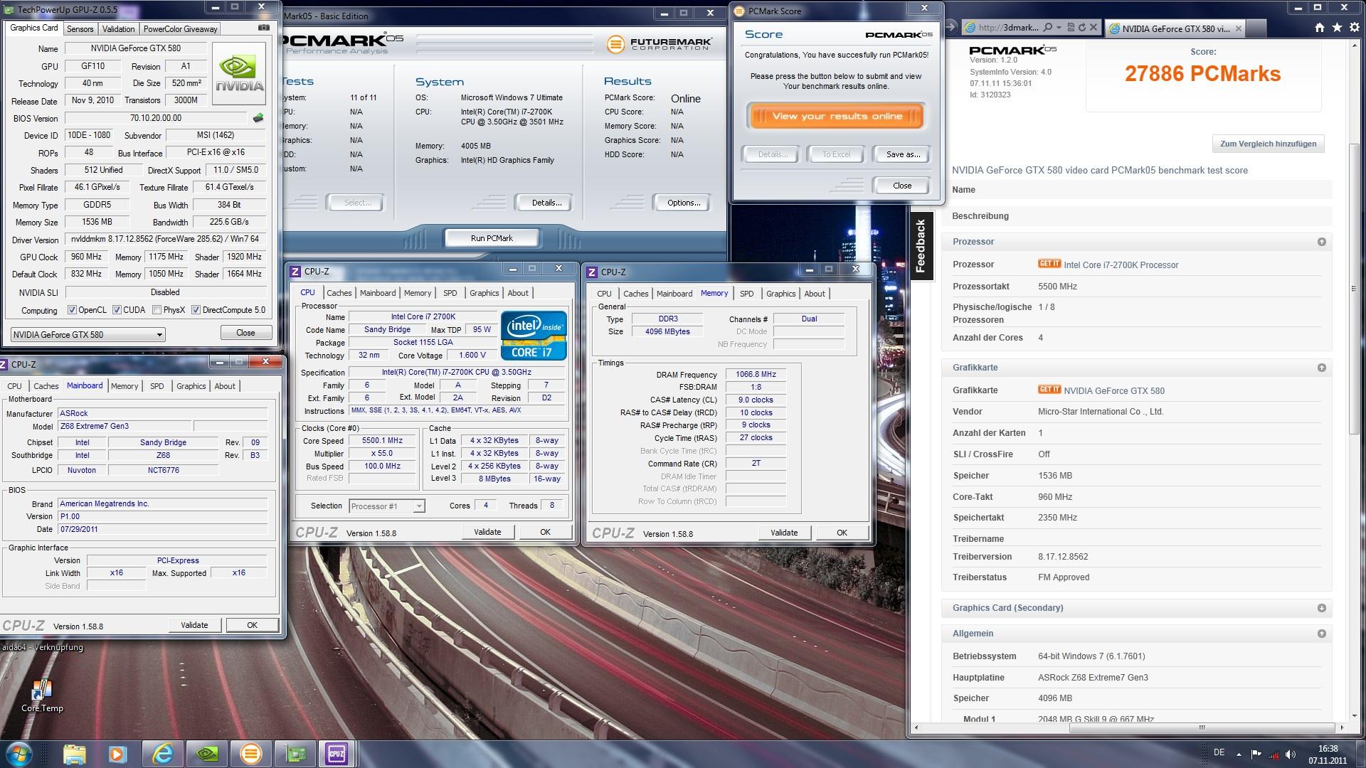Switch to PCMark05 taskbar icon

(x=250, y=754)
